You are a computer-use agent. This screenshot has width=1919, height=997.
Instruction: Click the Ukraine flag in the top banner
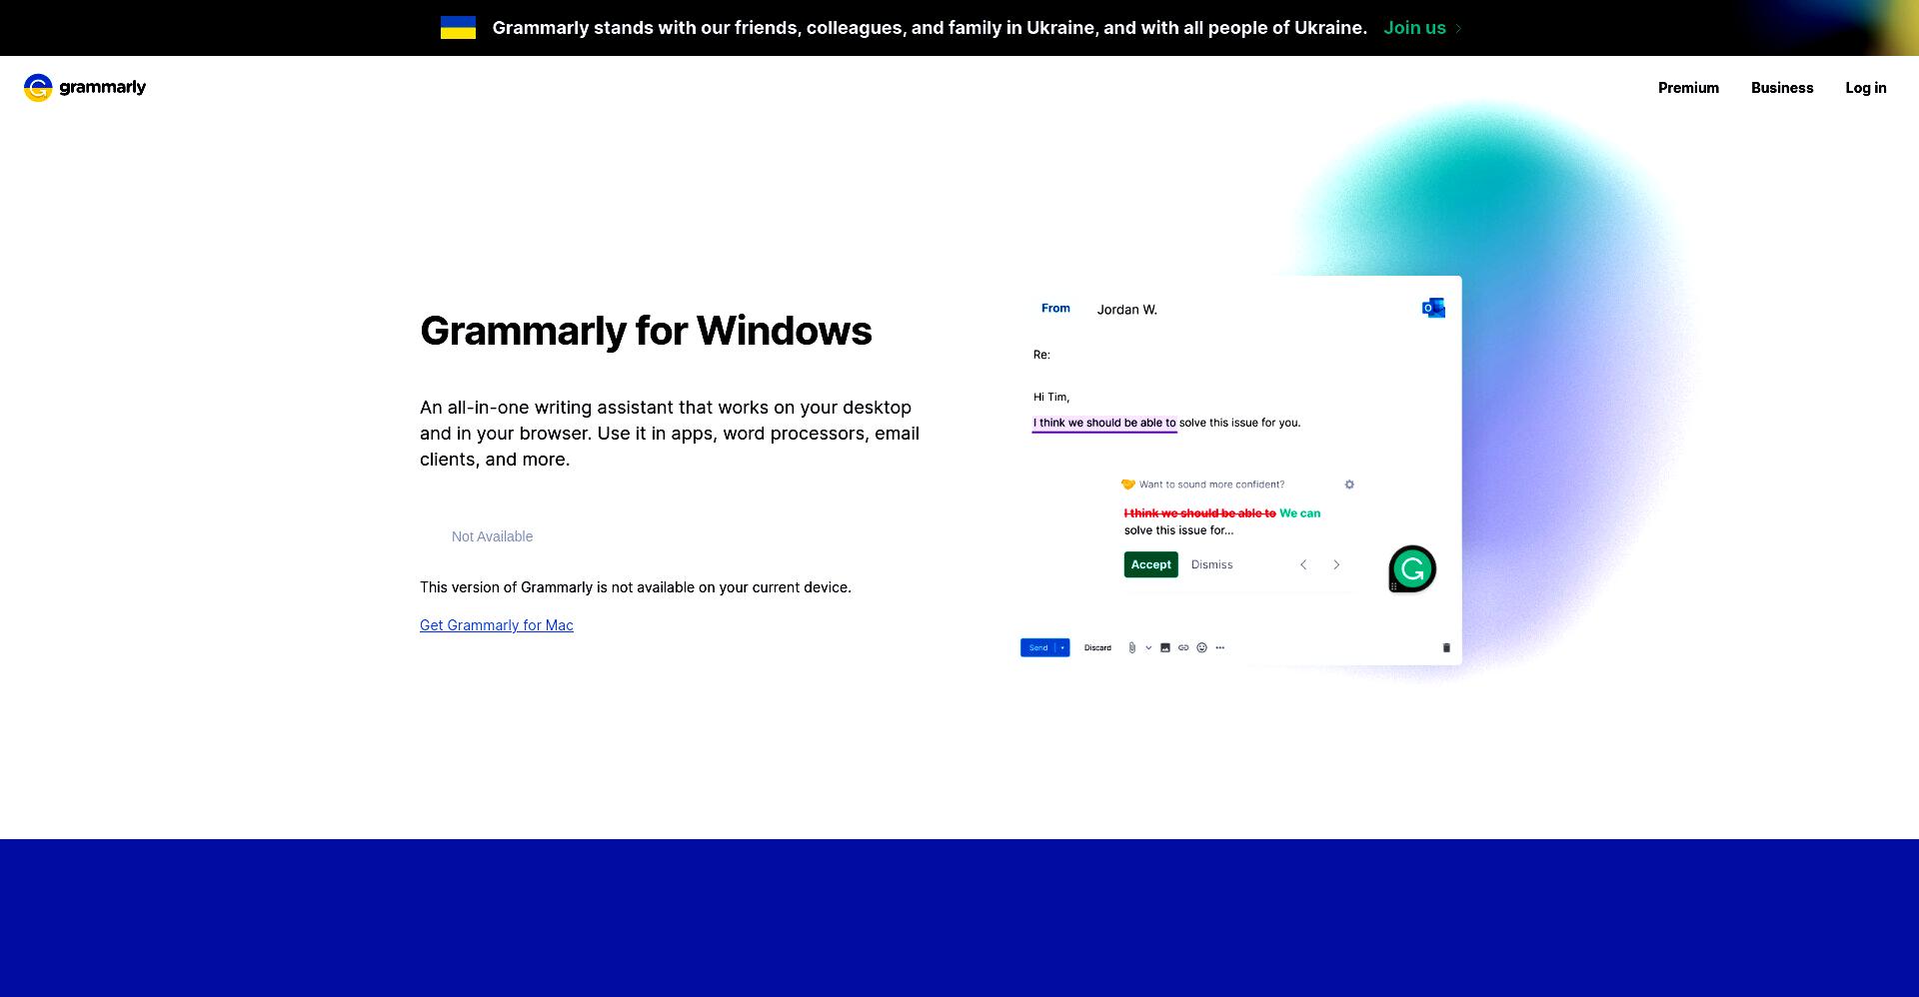pyautogui.click(x=458, y=28)
